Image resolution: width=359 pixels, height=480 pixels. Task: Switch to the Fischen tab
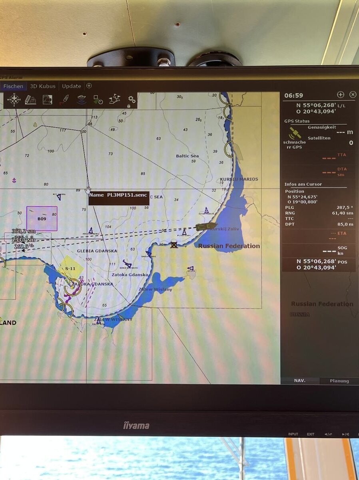(13, 86)
